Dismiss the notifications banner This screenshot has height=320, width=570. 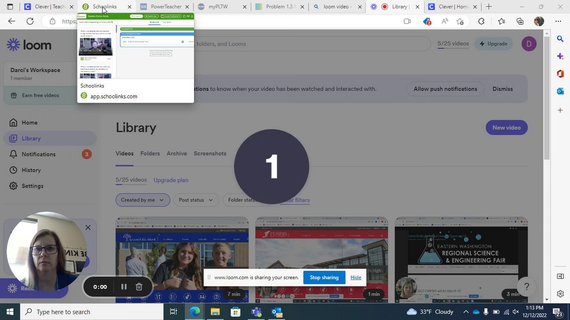503,89
